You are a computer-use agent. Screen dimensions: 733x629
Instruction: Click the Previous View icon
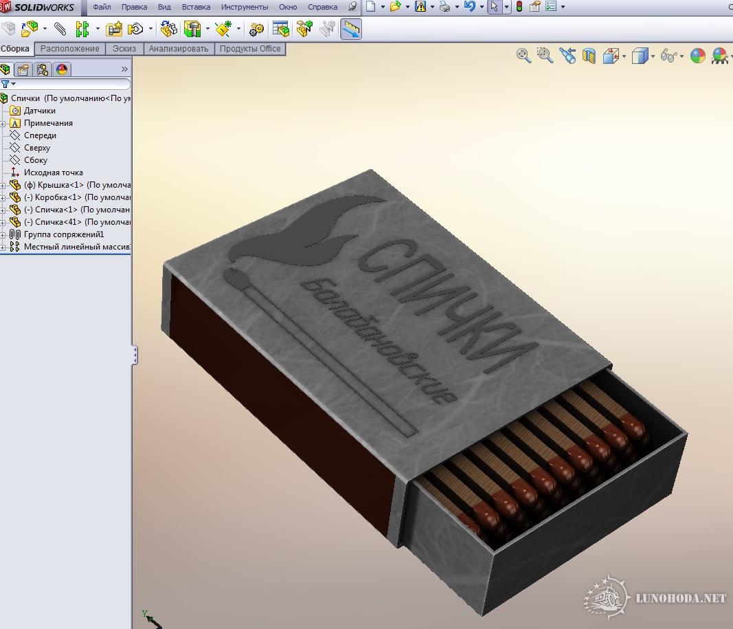(x=567, y=56)
